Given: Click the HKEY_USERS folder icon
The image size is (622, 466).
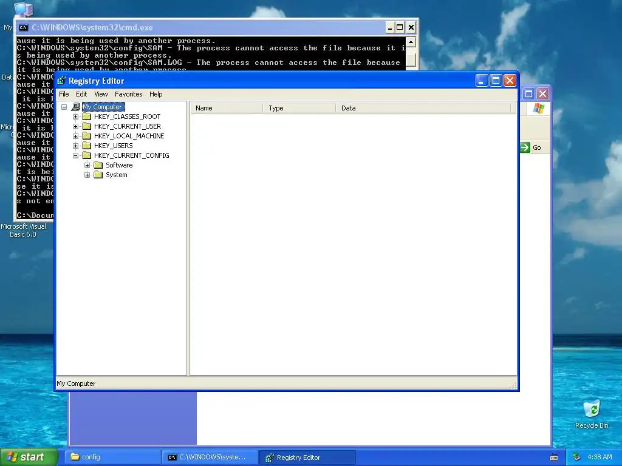Looking at the screenshot, I should pyautogui.click(x=86, y=146).
